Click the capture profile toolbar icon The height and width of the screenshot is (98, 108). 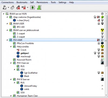pos(33,8)
